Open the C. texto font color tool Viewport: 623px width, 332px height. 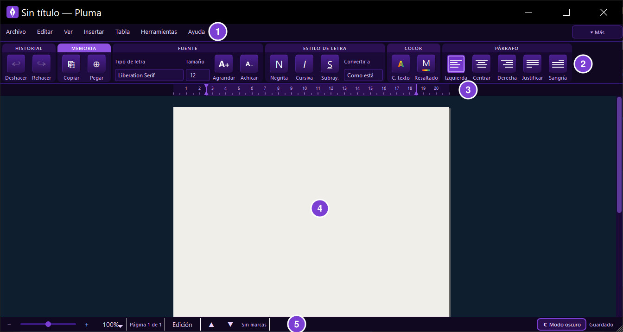click(400, 64)
